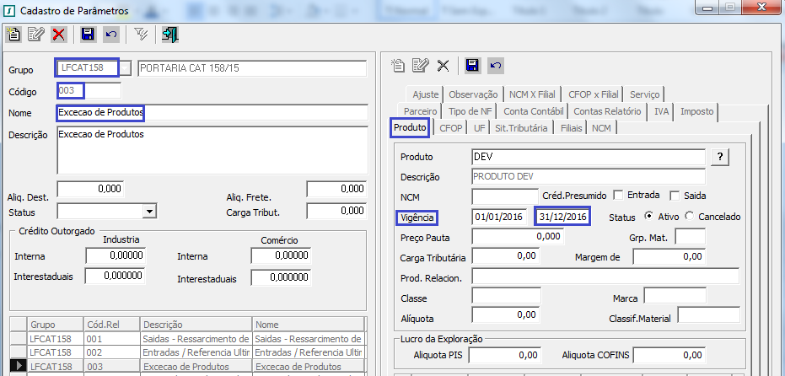Image resolution: width=785 pixels, height=376 pixels.
Task: Open the Conta Contábil tab
Action: (534, 111)
